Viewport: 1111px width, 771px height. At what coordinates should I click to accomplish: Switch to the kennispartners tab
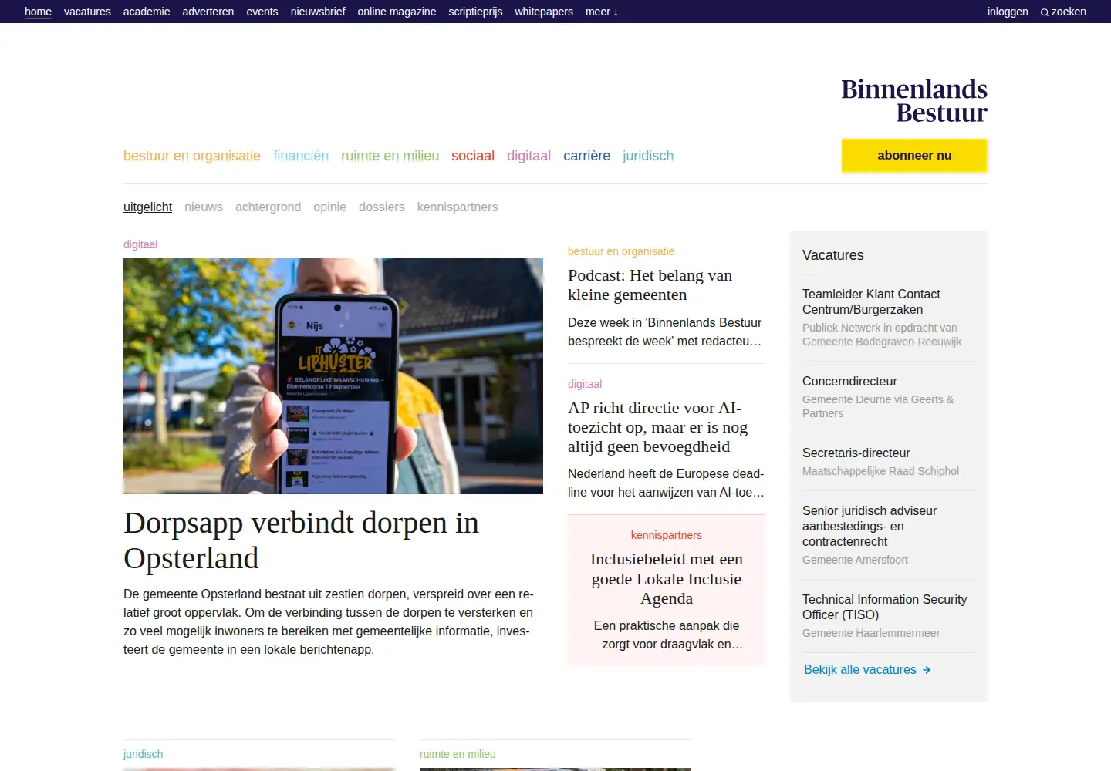[x=458, y=207]
